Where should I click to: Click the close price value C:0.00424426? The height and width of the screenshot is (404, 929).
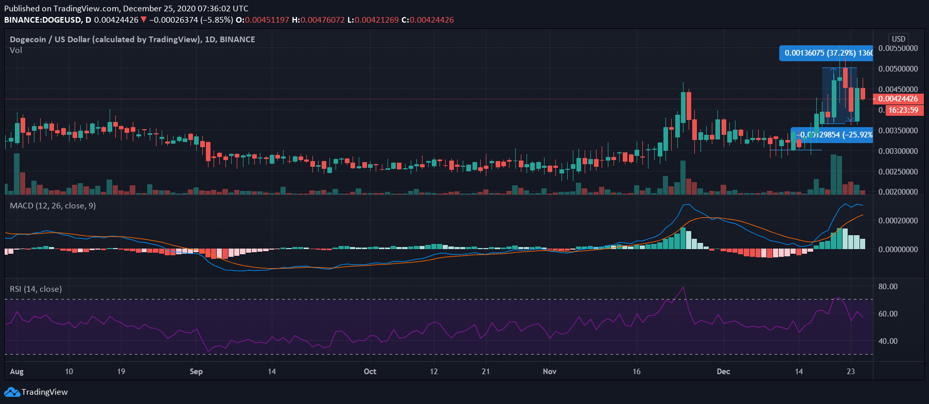click(x=428, y=20)
